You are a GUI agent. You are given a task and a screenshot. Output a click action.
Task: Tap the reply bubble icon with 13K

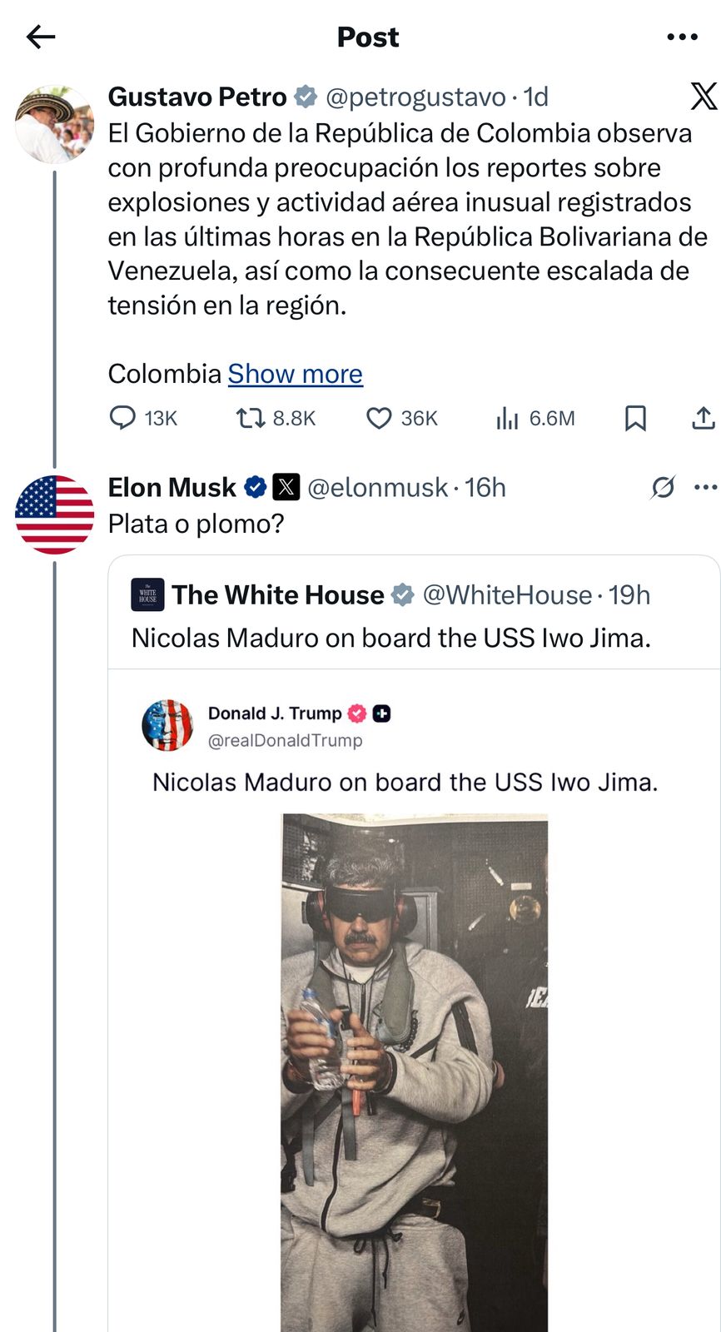tap(122, 417)
